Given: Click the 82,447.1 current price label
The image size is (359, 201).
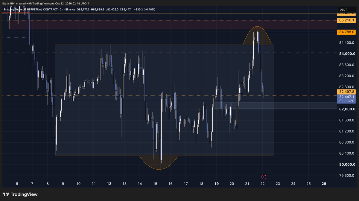Looking at the screenshot, I should point(347,97).
